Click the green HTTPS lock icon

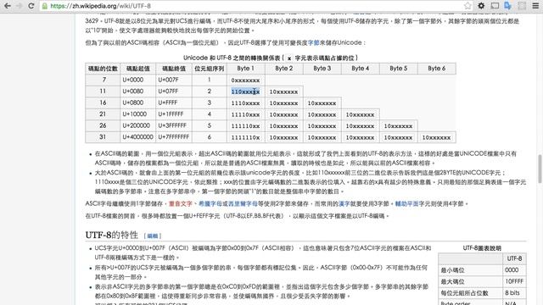point(45,6)
